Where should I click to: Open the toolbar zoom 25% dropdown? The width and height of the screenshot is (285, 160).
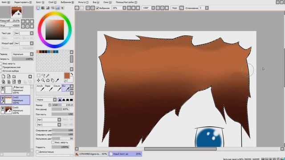(124, 8)
